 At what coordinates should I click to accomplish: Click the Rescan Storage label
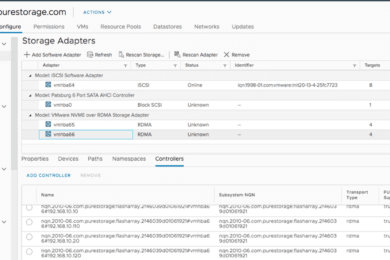[x=145, y=55]
